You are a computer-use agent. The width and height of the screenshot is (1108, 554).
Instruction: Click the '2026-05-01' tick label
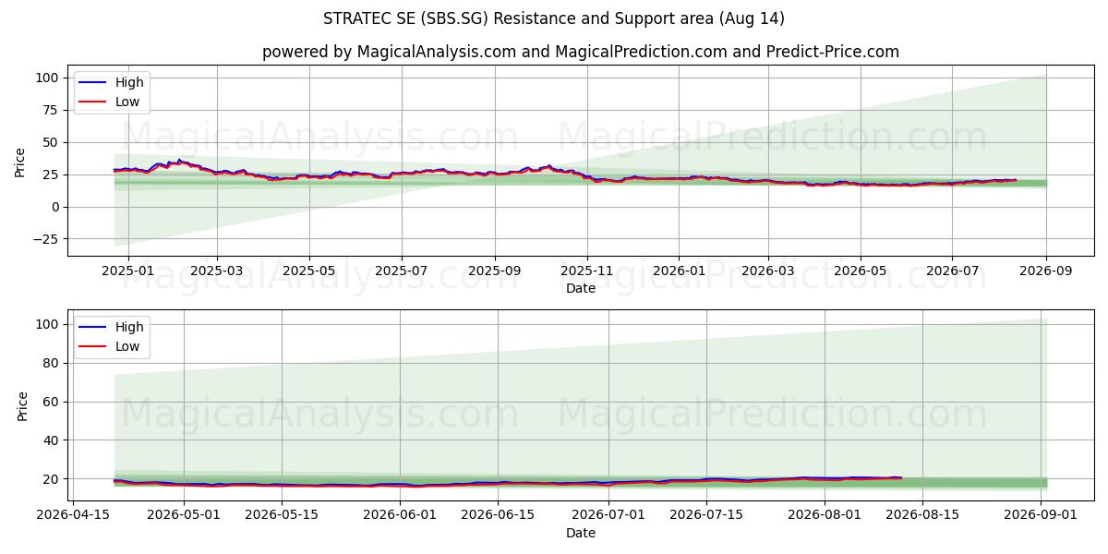coord(184,515)
